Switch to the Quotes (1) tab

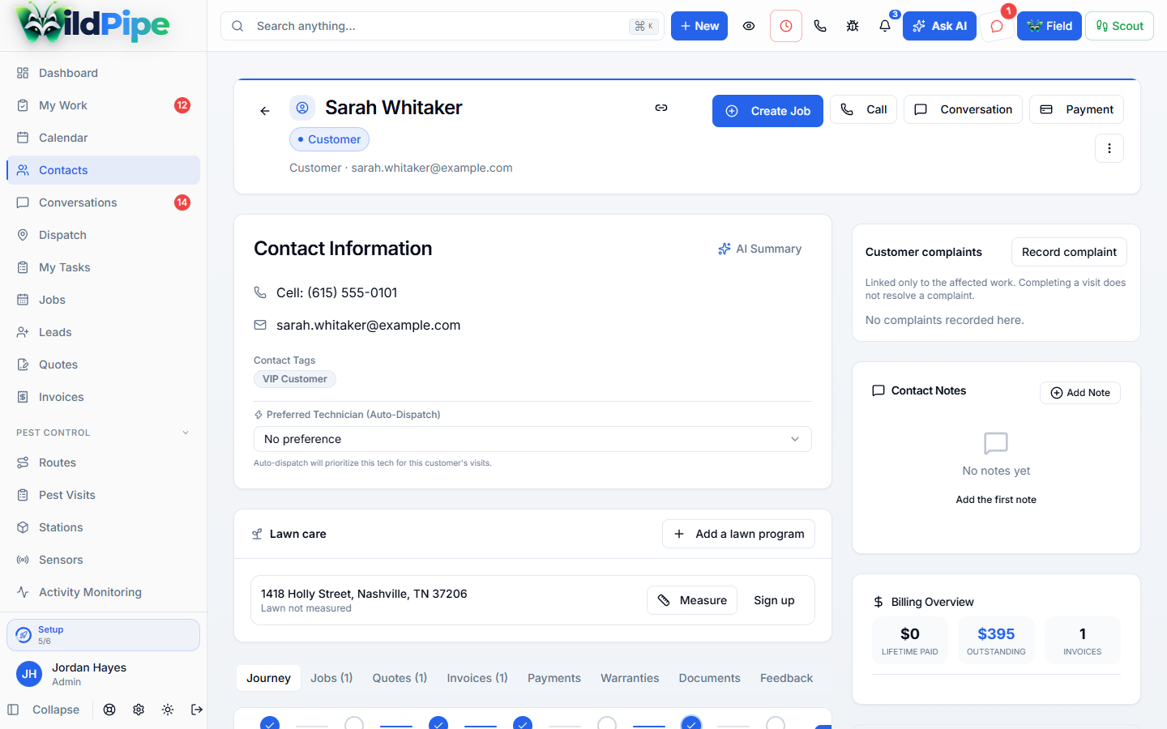(400, 678)
